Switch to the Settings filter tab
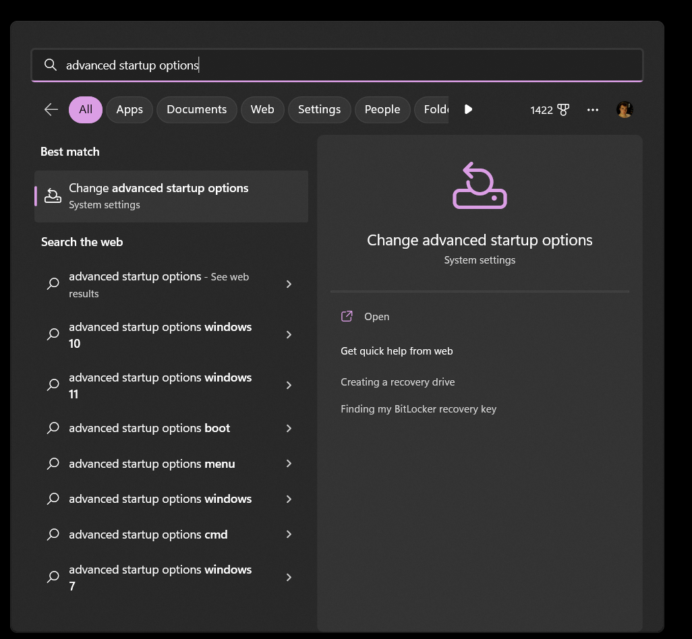Screen dimensions: 692x639 [319, 110]
